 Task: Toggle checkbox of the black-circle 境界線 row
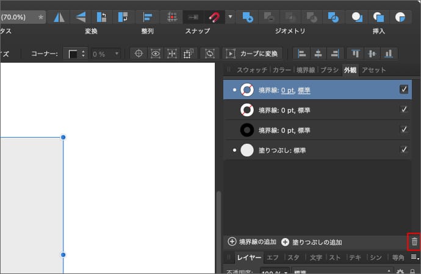click(403, 129)
